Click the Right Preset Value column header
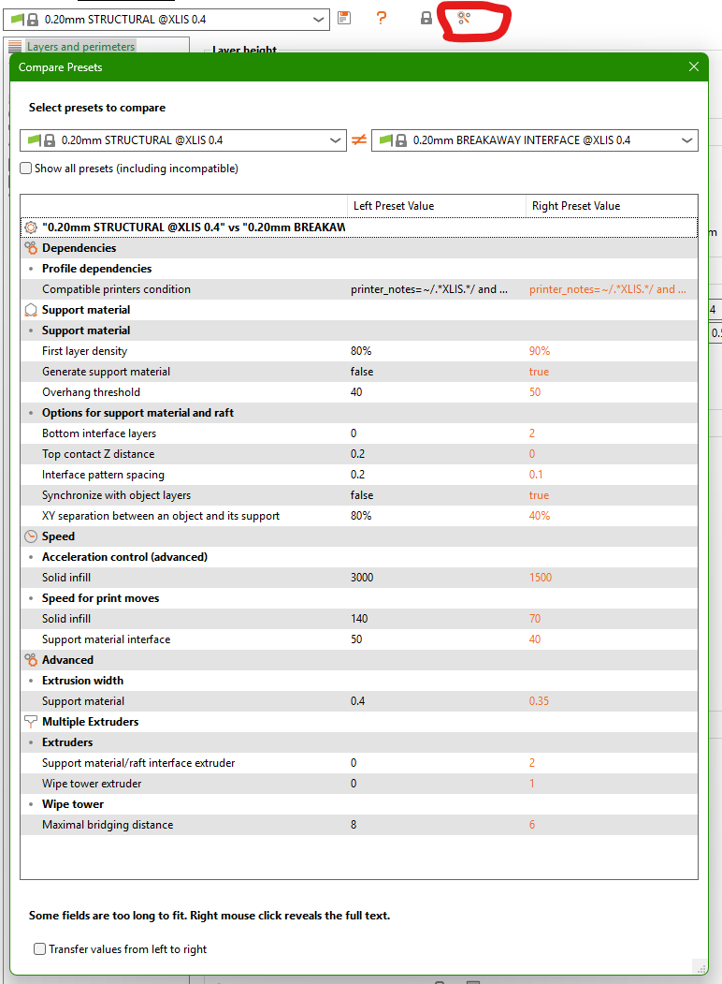722x984 pixels. coord(612,206)
